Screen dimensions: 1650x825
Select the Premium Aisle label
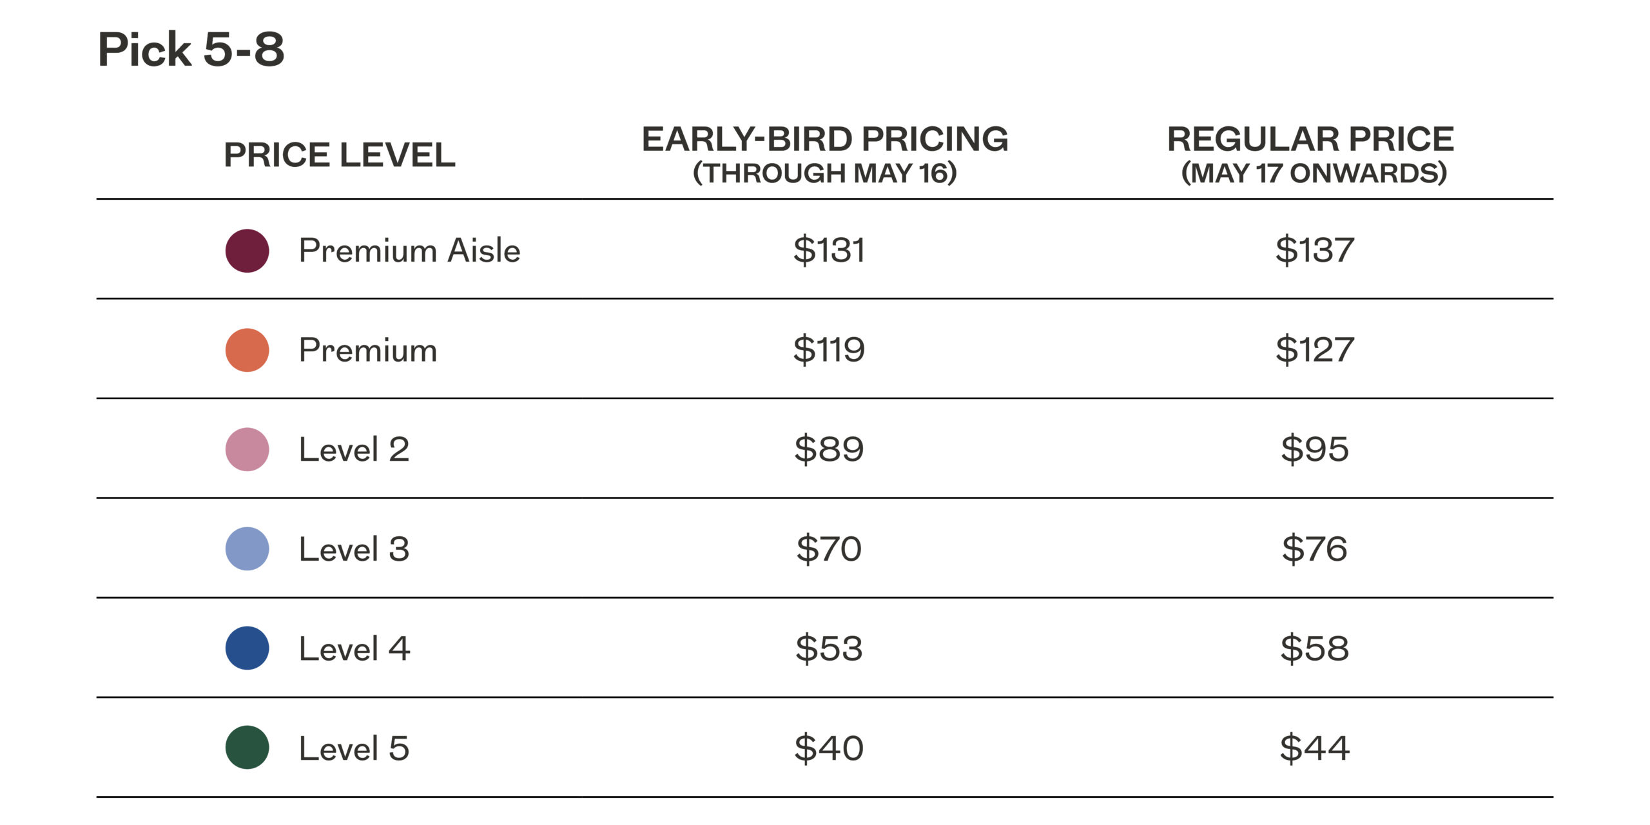[409, 251]
